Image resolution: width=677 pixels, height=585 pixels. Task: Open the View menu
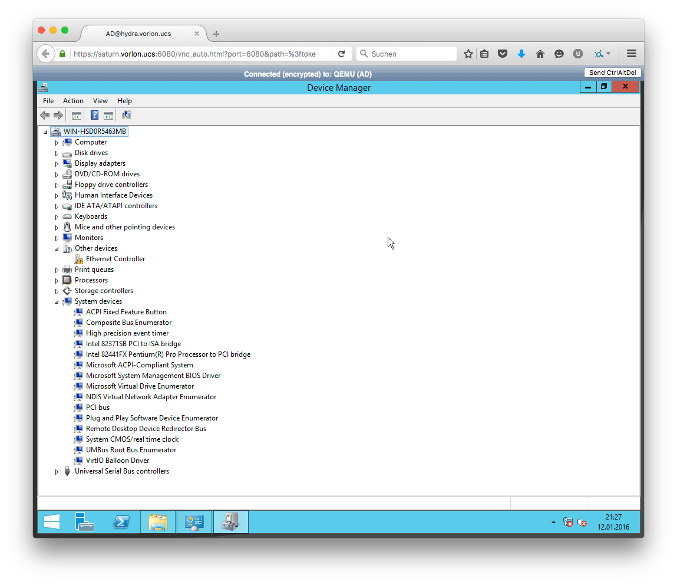tap(100, 101)
